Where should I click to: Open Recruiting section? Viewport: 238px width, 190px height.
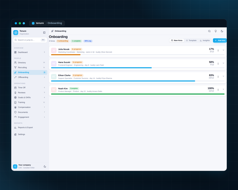(x=30, y=67)
